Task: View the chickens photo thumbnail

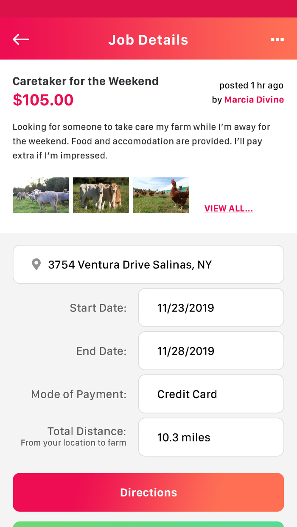Action: pyautogui.click(x=161, y=195)
